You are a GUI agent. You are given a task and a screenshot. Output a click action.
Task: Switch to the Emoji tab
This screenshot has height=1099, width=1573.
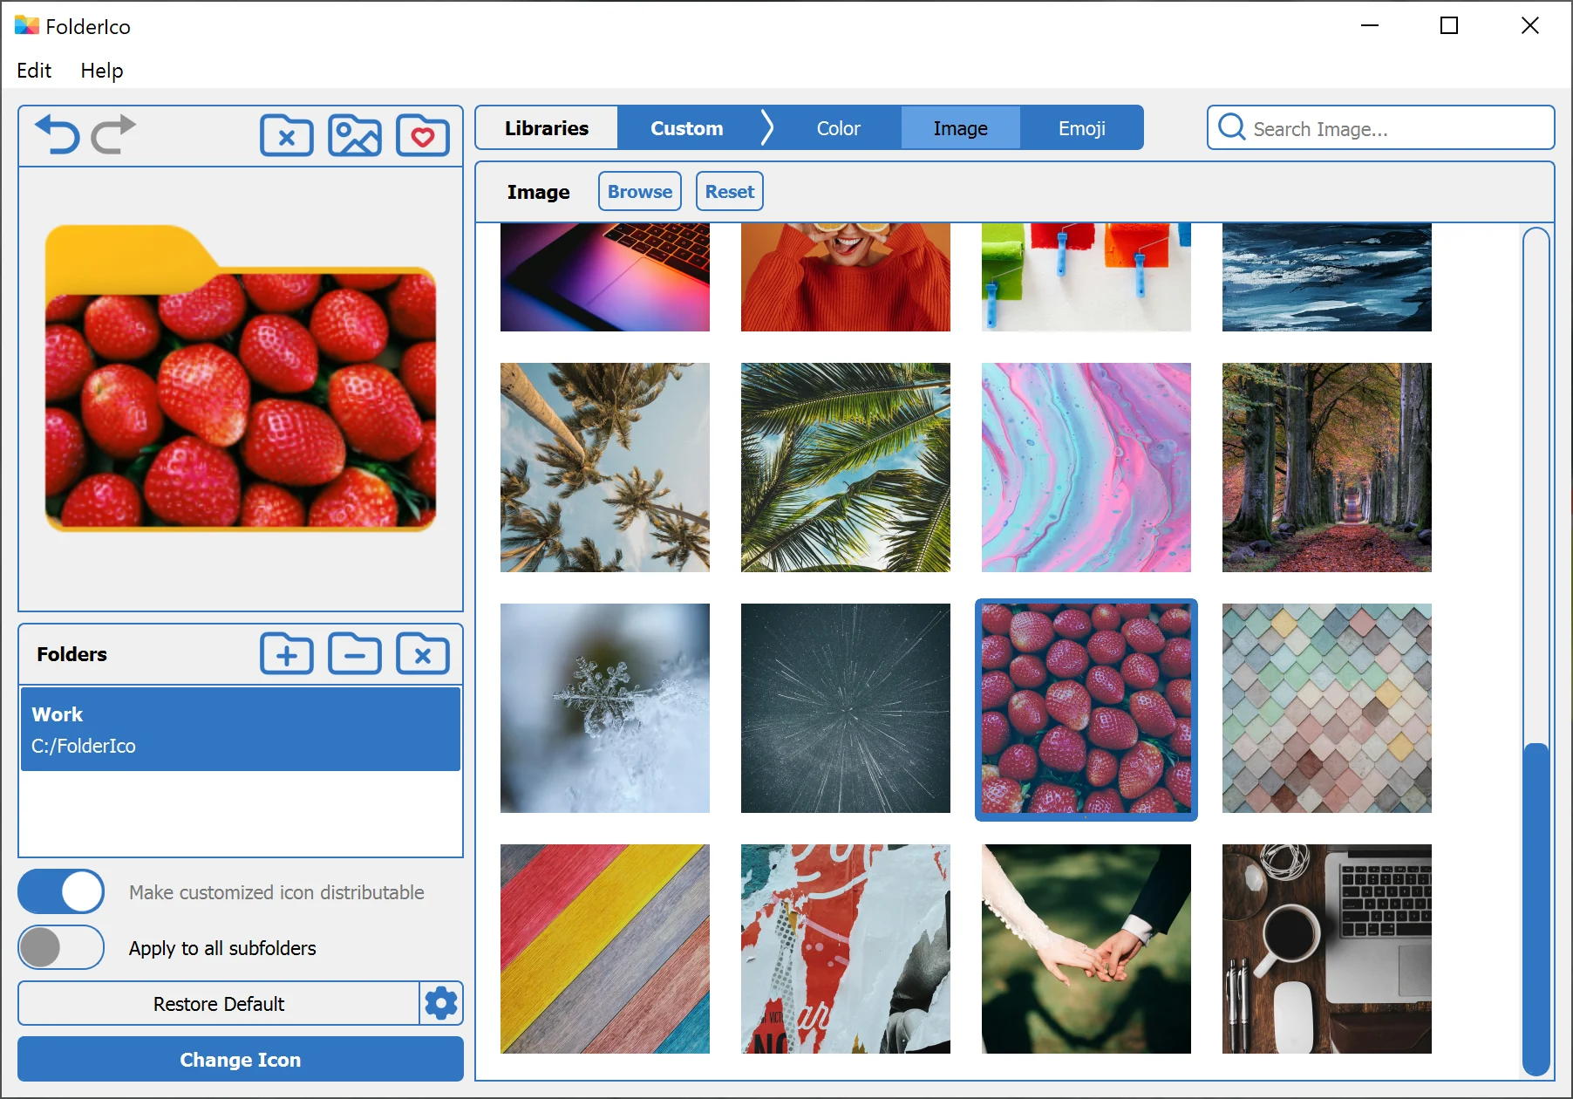tap(1082, 128)
